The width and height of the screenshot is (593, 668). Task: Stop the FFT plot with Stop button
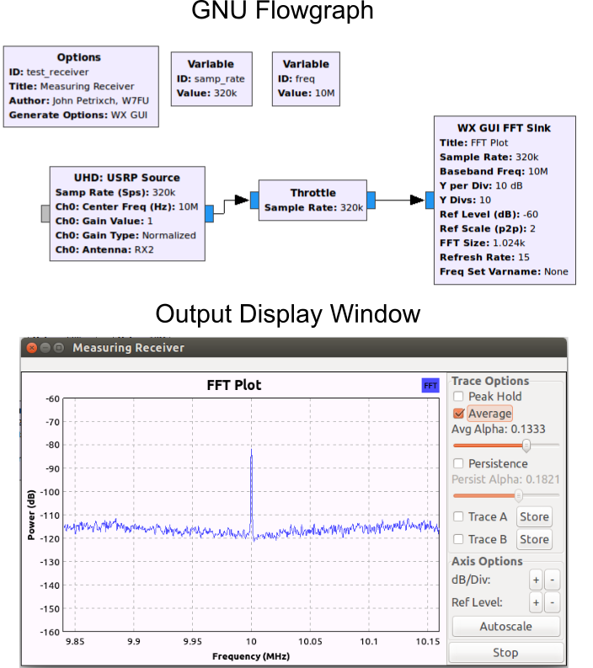point(505,653)
